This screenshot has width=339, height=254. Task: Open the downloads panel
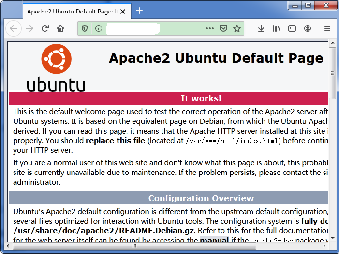[261, 28]
